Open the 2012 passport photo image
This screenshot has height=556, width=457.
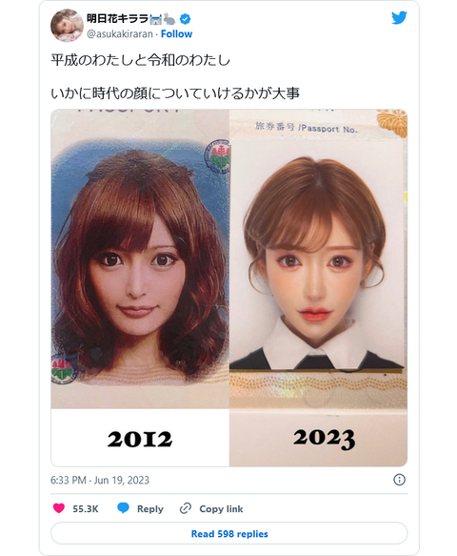tap(140, 288)
